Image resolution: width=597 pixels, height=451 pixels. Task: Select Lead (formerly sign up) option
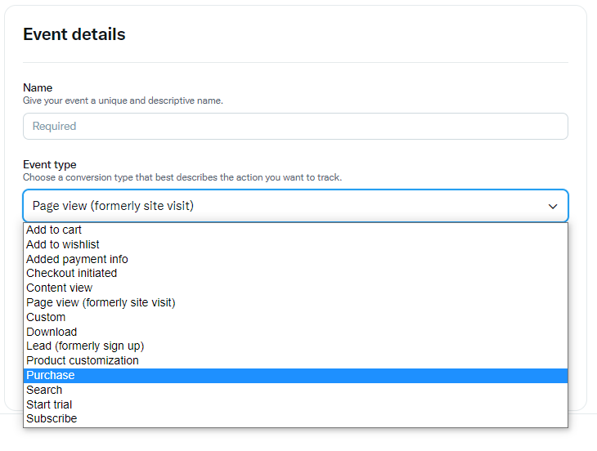[x=295, y=346]
